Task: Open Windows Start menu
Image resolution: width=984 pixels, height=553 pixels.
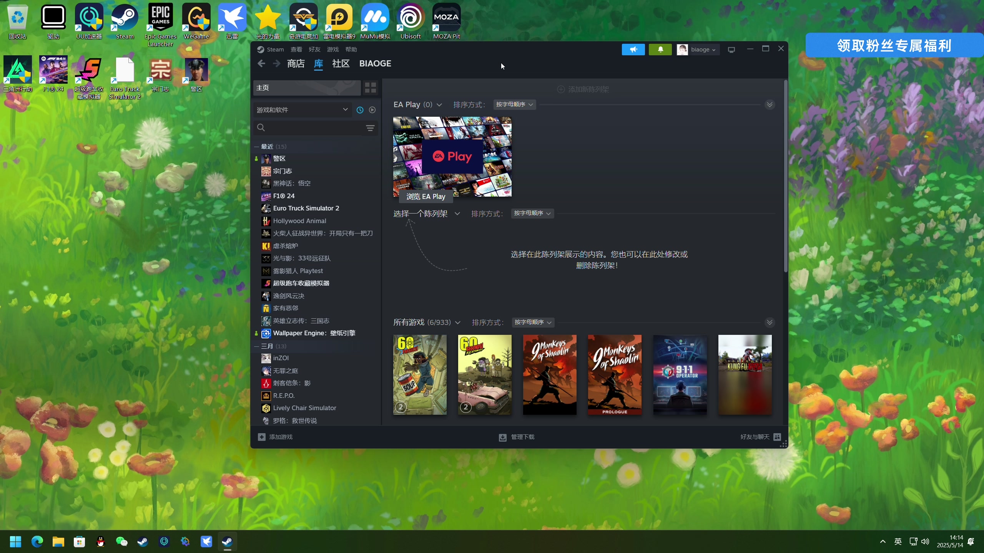Action: 15,541
